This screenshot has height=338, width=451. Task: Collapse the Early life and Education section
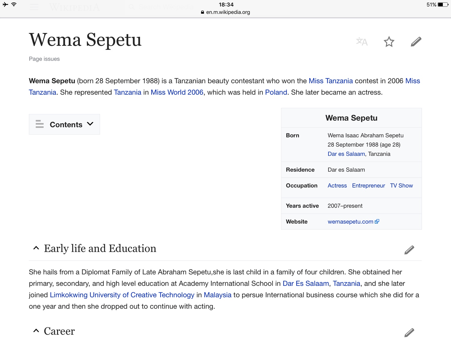36,248
